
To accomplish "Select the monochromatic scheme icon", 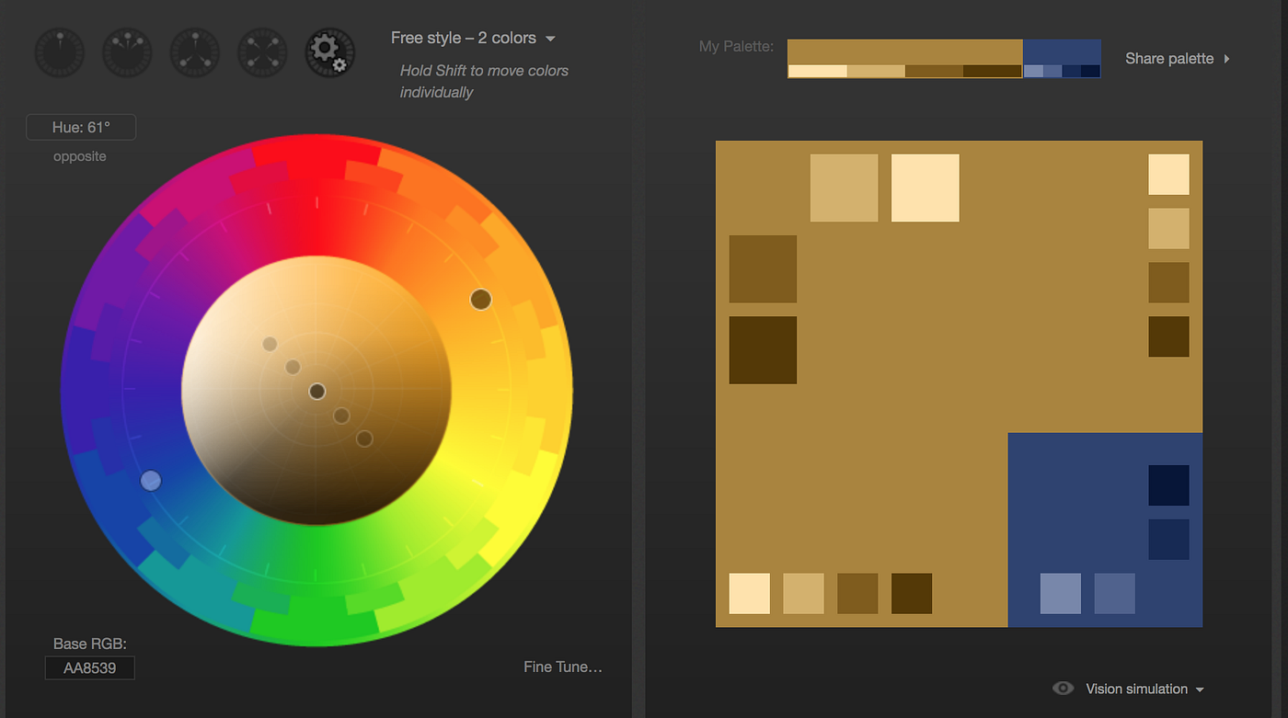I will (59, 52).
